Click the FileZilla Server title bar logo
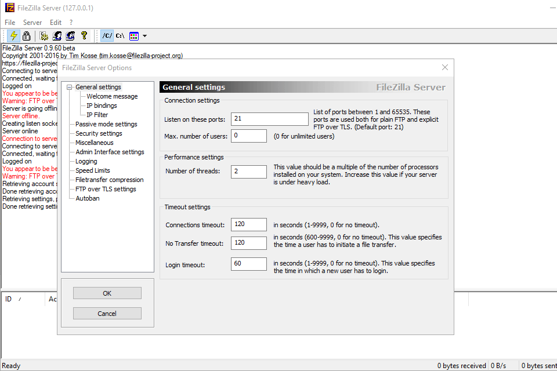The image size is (557, 371). (x=10, y=8)
